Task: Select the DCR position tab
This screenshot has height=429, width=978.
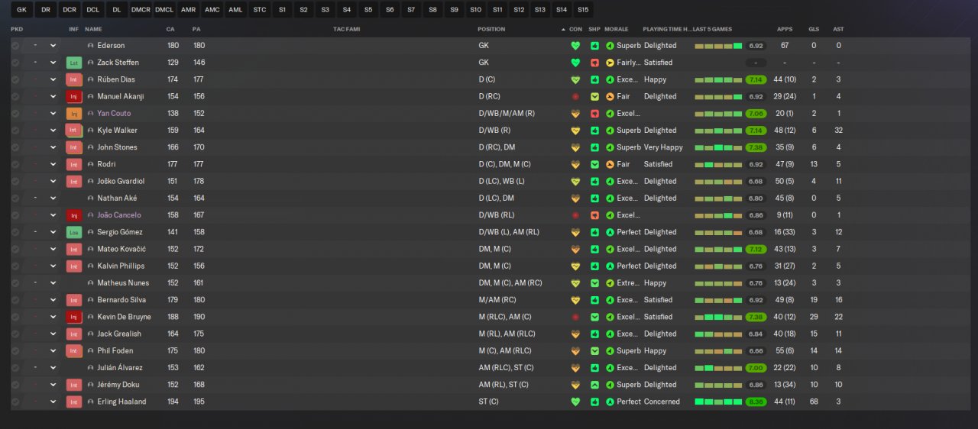Action: click(x=70, y=10)
